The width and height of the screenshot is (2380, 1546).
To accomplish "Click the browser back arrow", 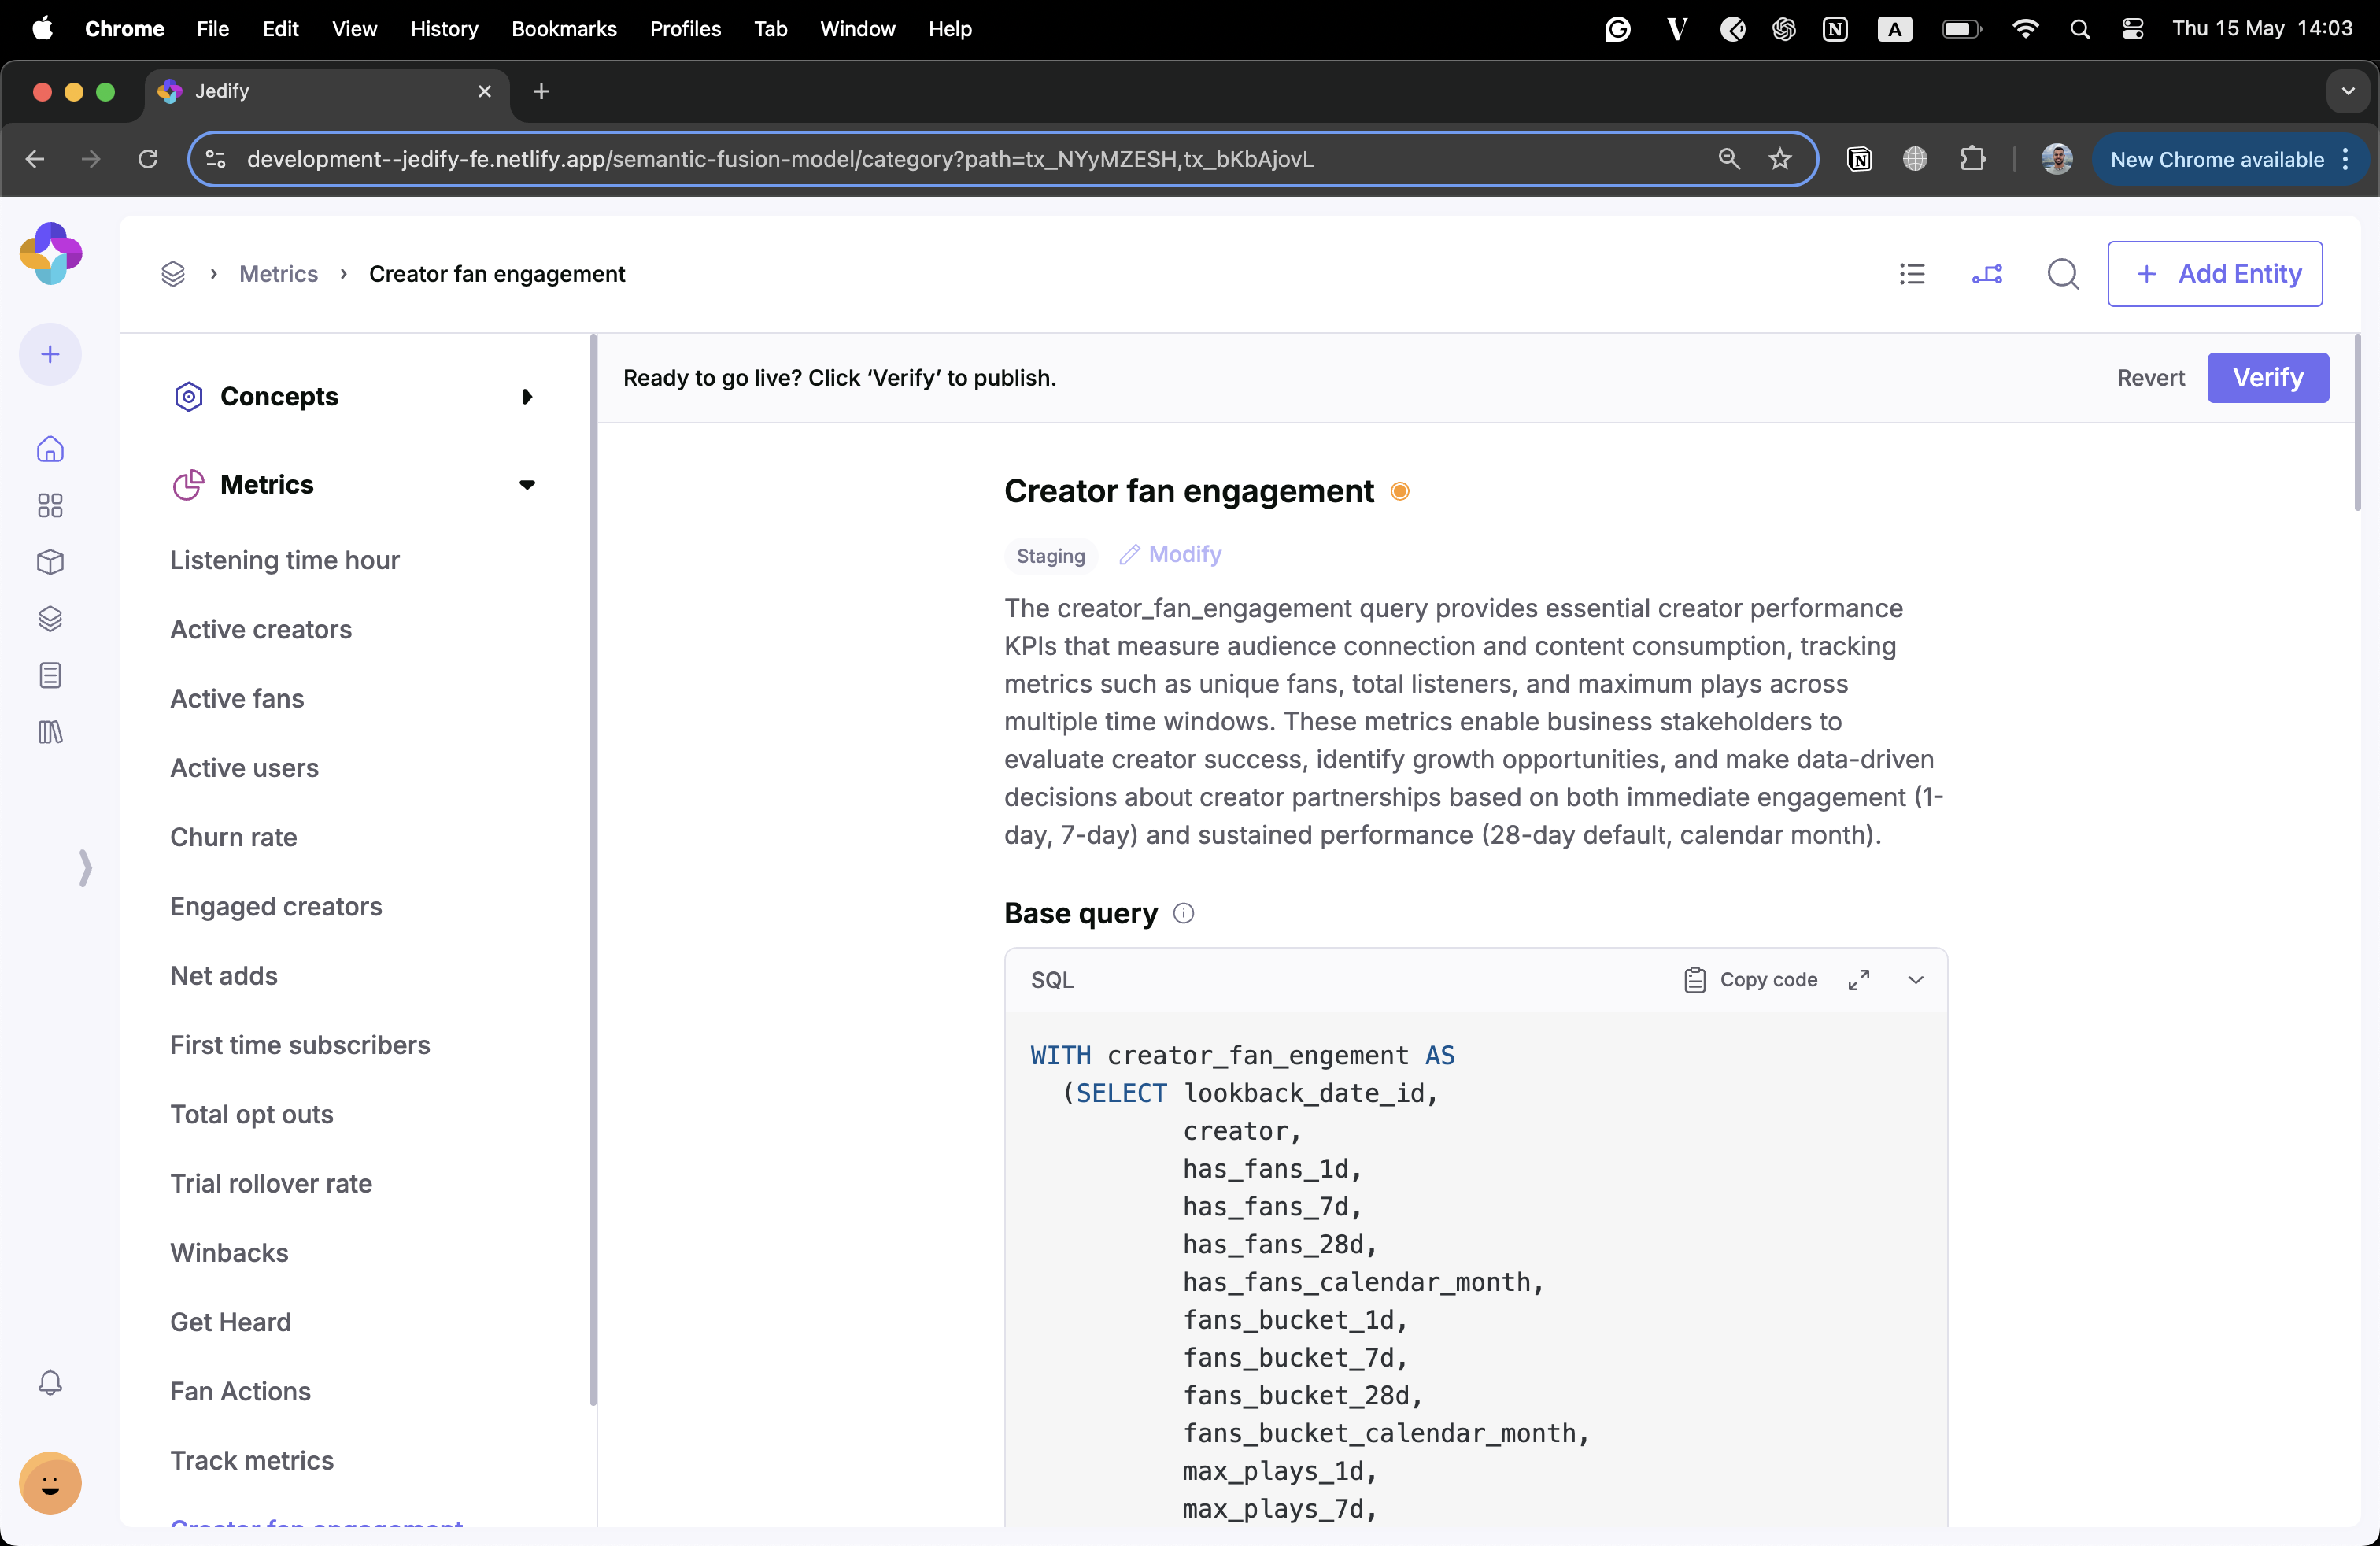I will [35, 159].
